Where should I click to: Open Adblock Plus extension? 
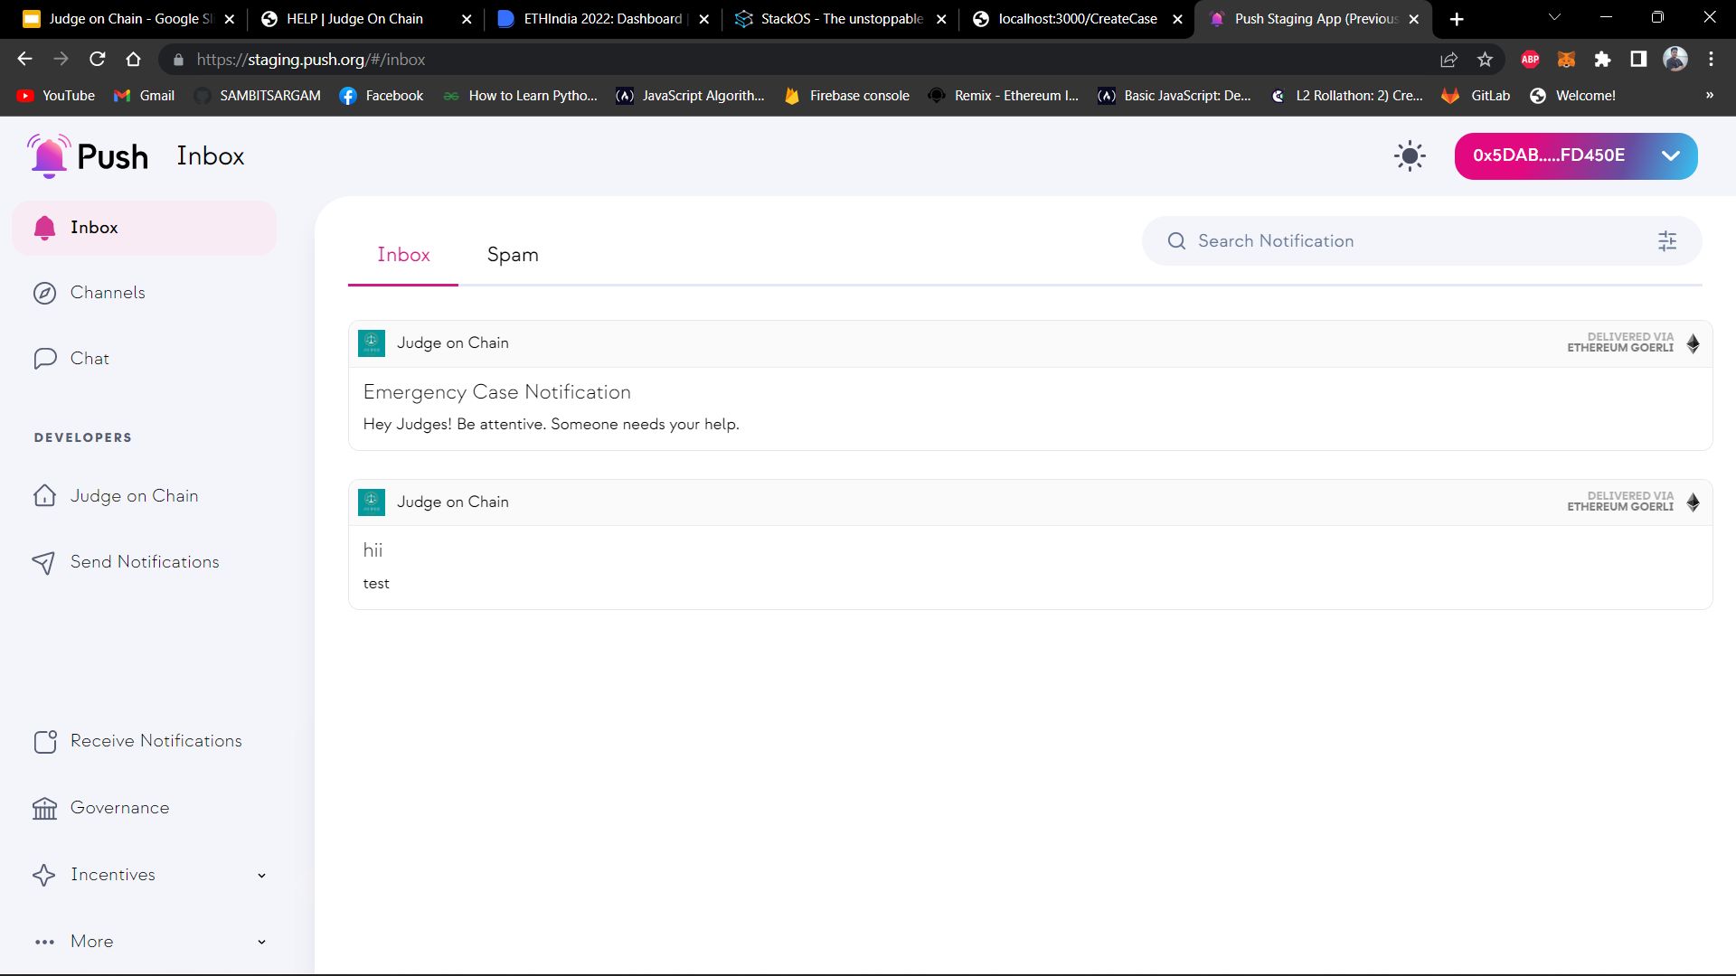(x=1530, y=60)
